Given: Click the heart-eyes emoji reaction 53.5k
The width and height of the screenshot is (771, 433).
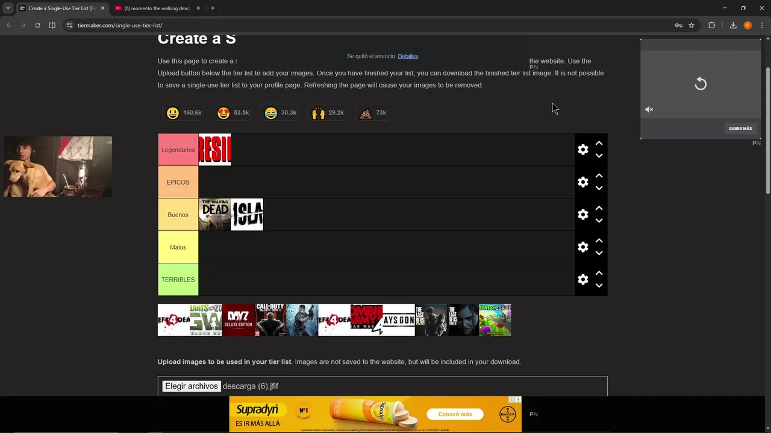Looking at the screenshot, I should 233,113.
